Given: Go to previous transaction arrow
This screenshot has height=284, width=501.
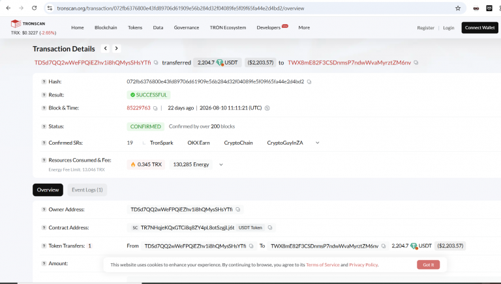Looking at the screenshot, I should 105,48.
